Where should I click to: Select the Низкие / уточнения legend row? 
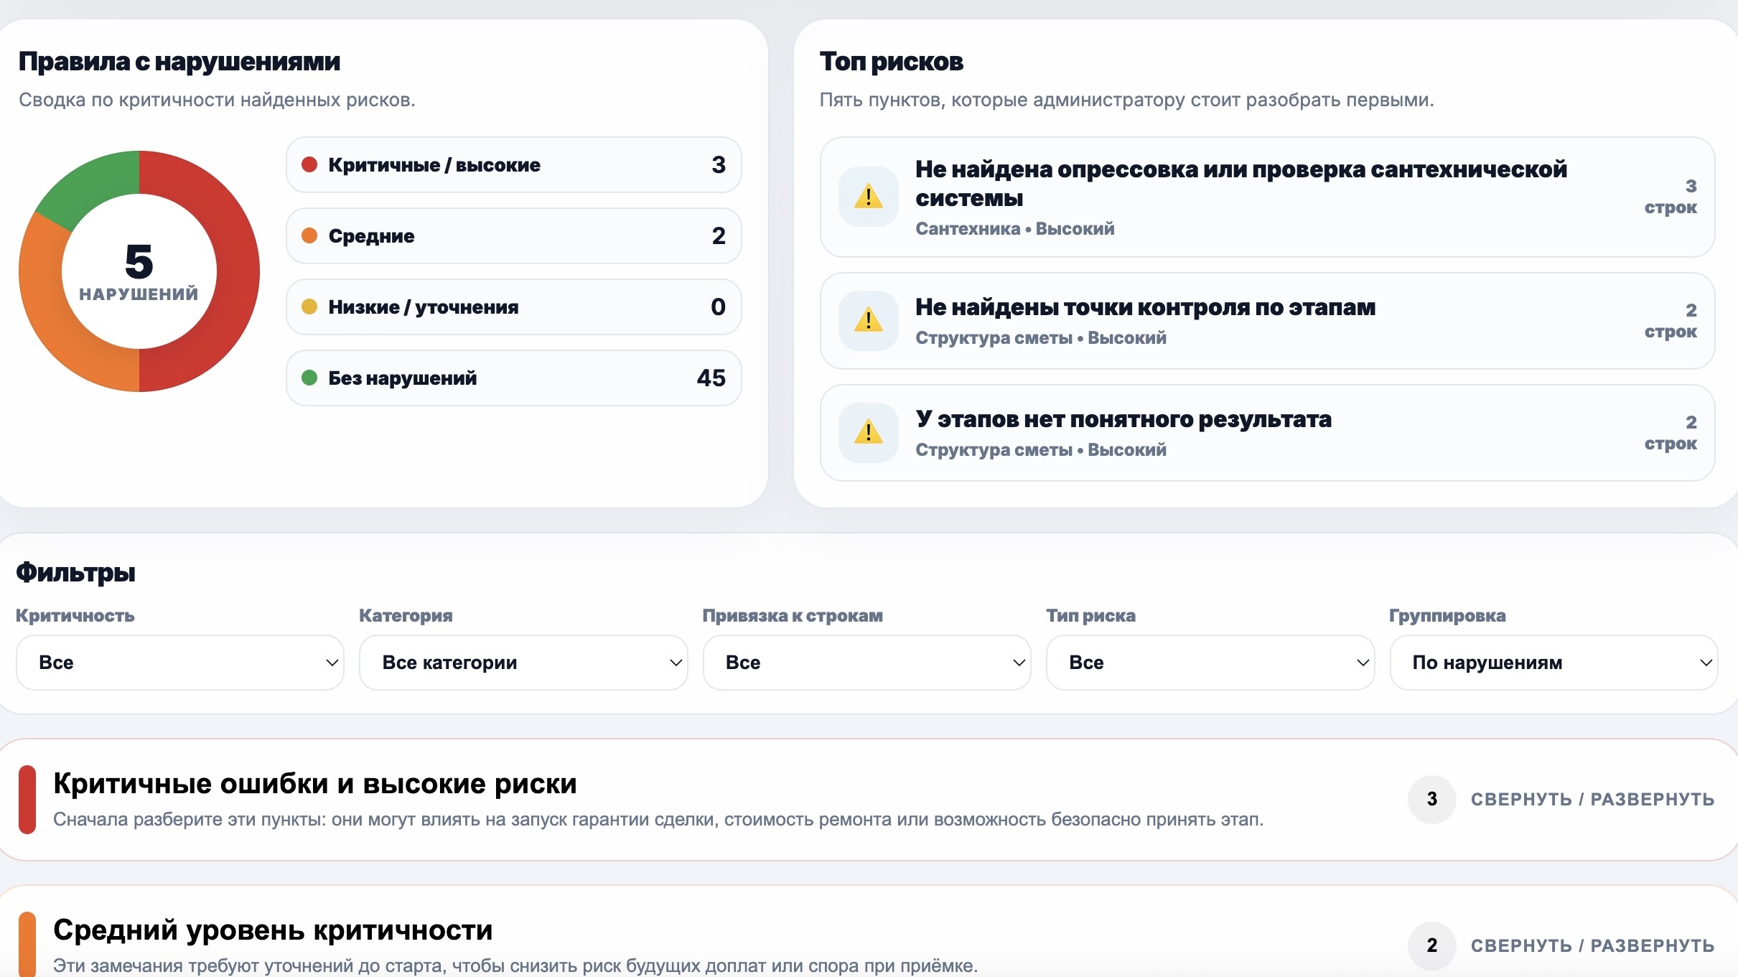514,307
